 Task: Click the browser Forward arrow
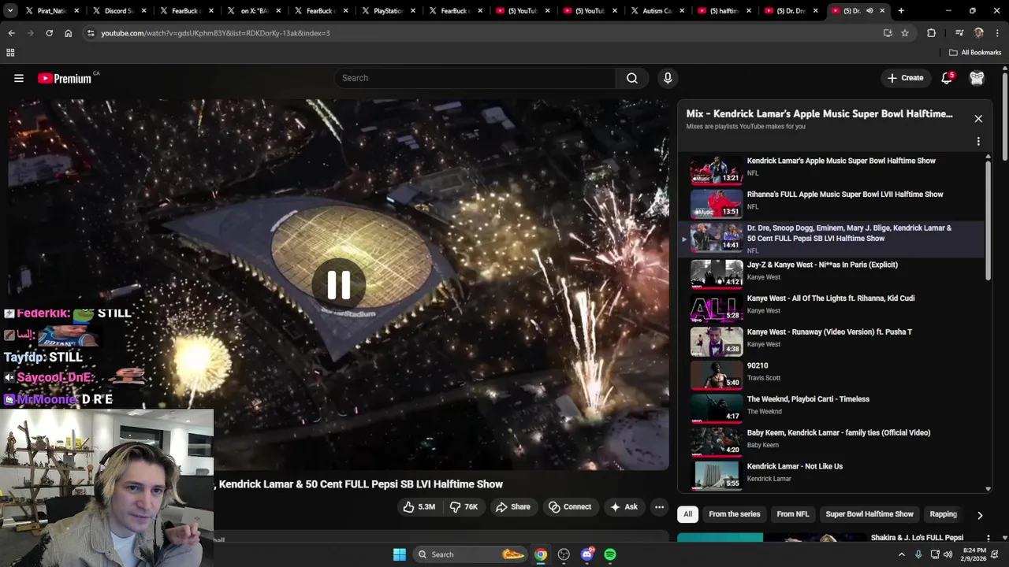[30, 33]
